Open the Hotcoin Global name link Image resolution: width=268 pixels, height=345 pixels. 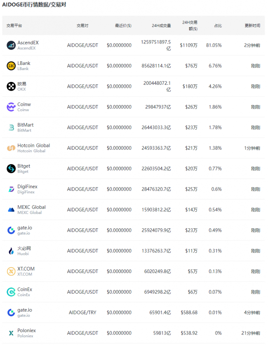pos(34,146)
